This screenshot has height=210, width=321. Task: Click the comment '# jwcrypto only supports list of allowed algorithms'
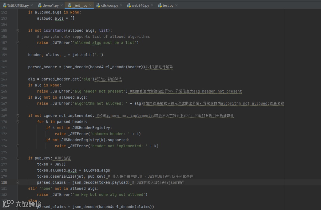pyautogui.click(x=93, y=37)
